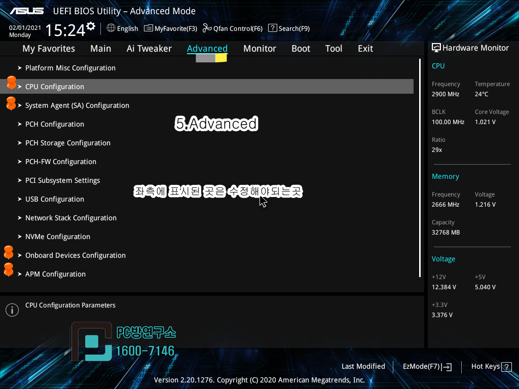
Task: Click Memory frequency value 2666 MHz
Action: click(x=445, y=205)
